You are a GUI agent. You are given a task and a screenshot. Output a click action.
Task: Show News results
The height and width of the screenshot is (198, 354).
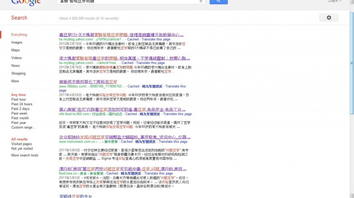15,66
